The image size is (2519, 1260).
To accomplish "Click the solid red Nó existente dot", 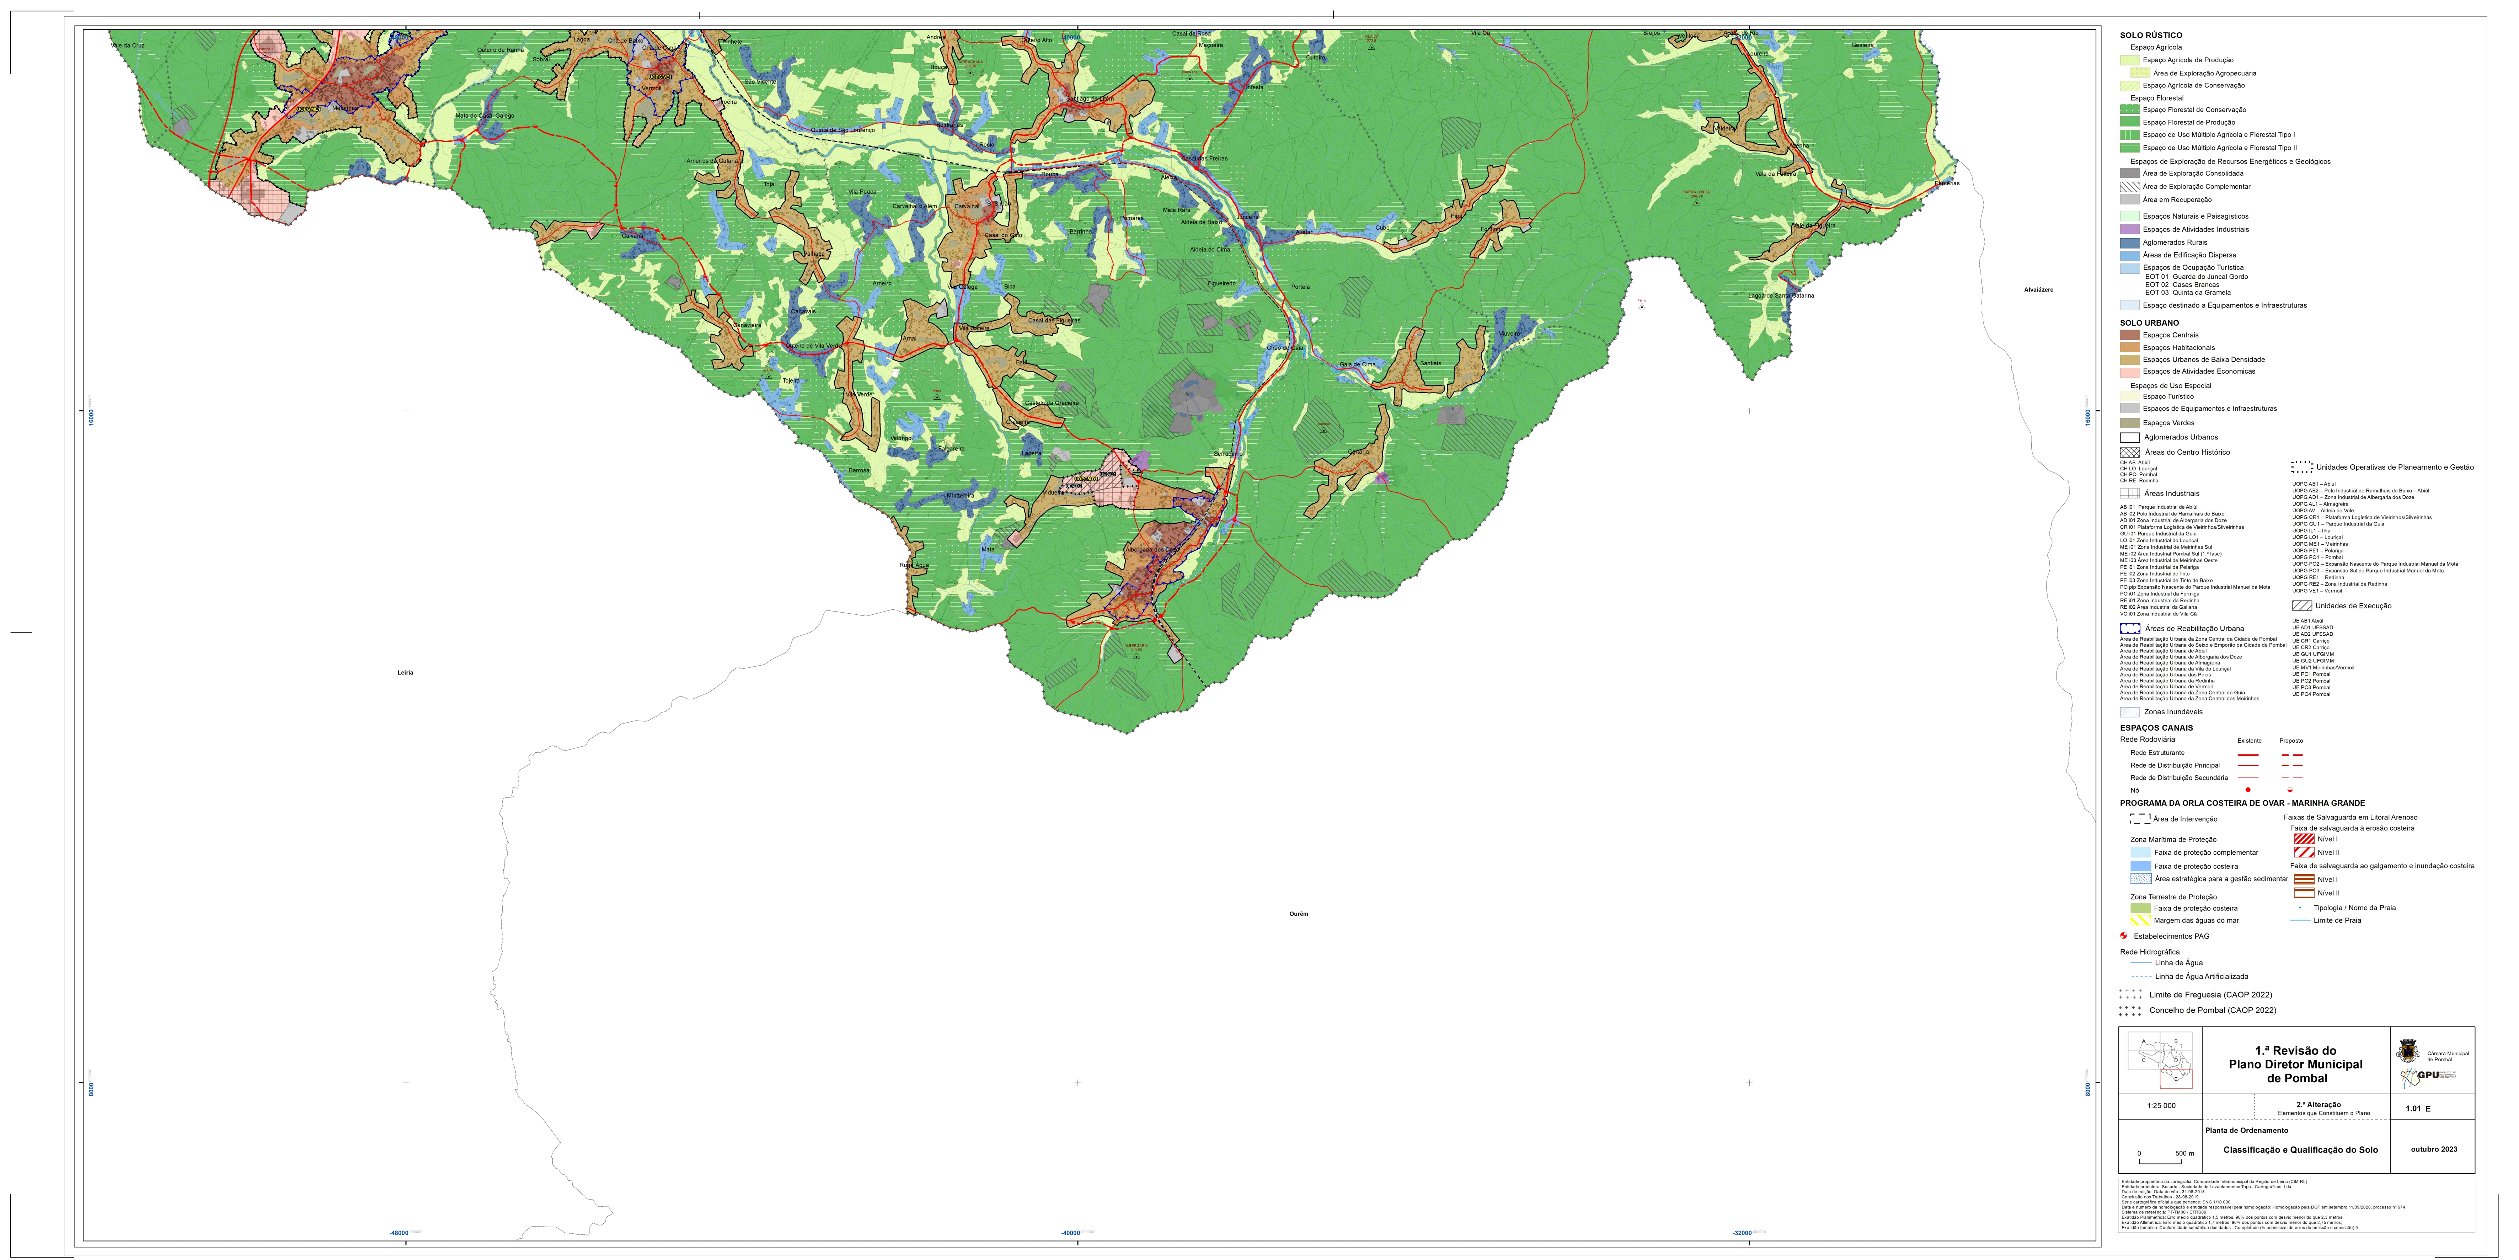I will pyautogui.click(x=2248, y=790).
